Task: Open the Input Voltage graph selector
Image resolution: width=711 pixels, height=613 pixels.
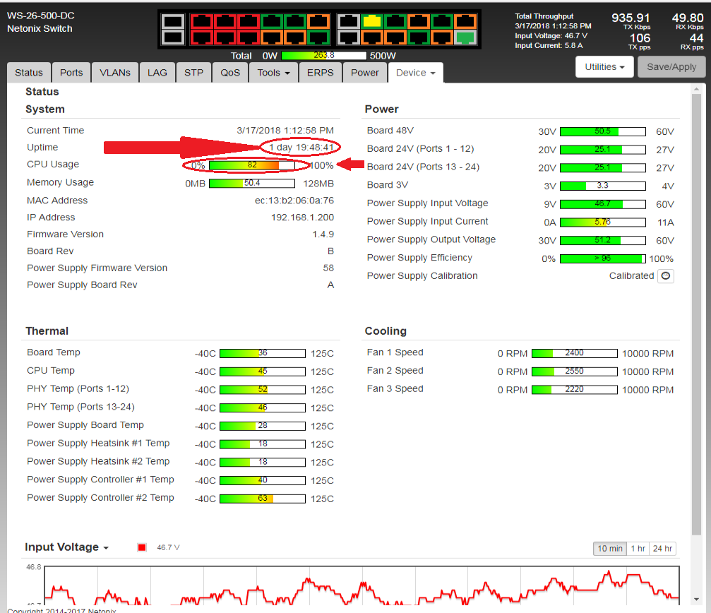Action: pos(67,547)
